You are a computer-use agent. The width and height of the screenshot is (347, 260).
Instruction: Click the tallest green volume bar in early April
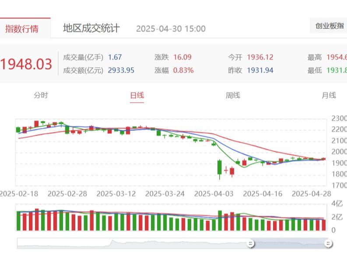(220, 220)
